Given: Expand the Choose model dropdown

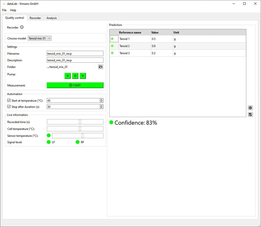Looking at the screenshot, I should [39, 38].
